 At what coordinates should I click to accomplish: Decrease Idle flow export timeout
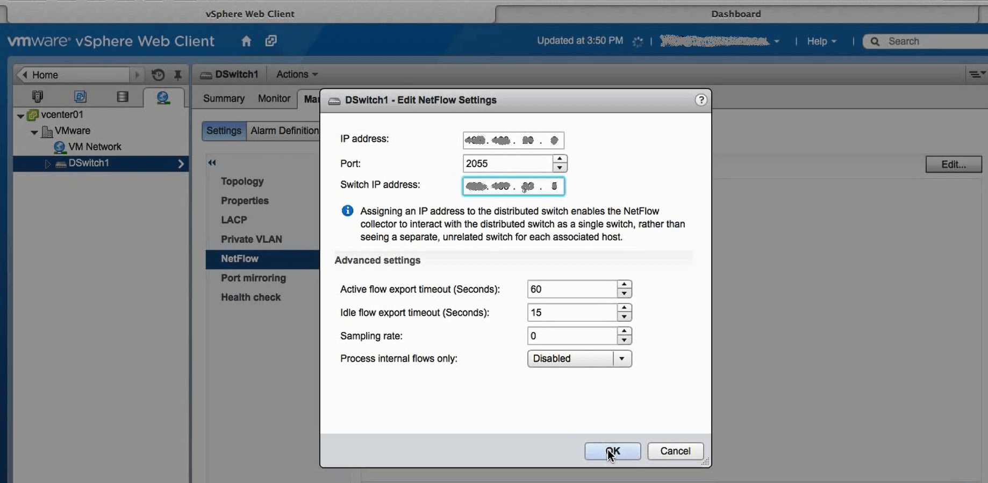pyautogui.click(x=624, y=317)
